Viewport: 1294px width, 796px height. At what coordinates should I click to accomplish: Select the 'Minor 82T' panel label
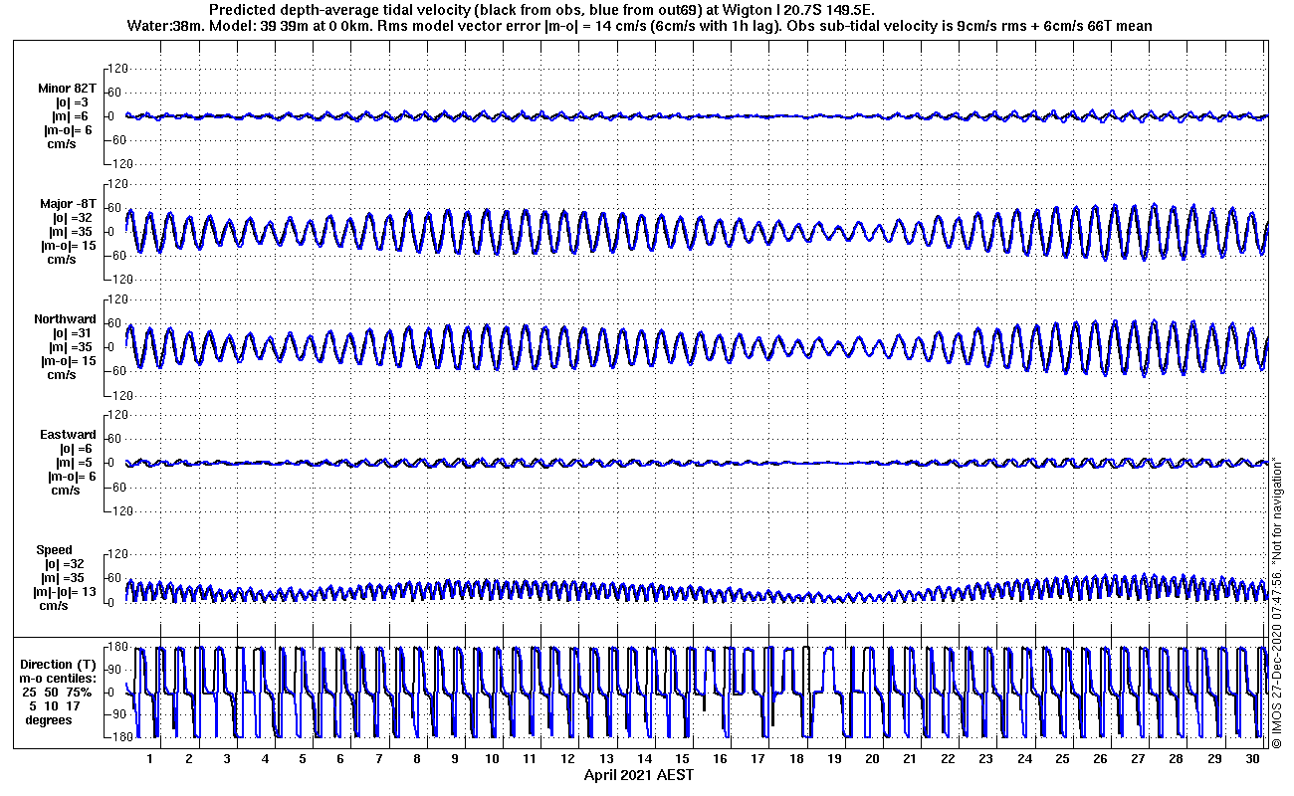(x=68, y=89)
